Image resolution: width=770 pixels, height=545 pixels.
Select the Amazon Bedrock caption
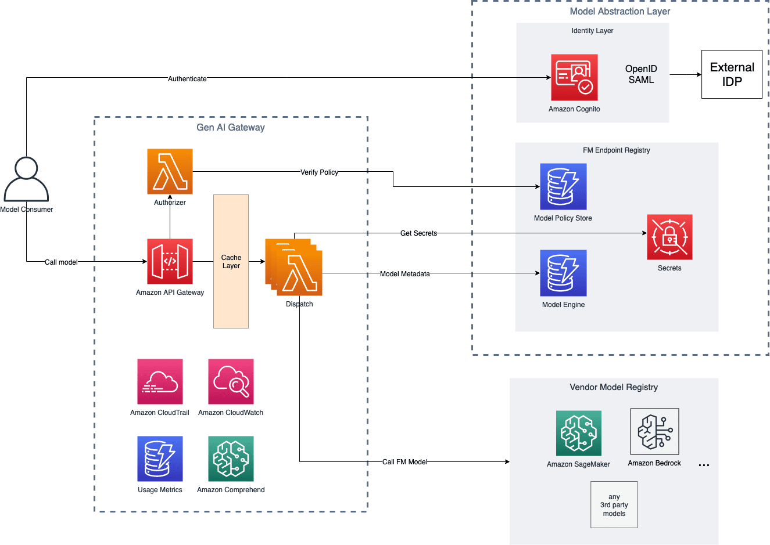654,463
